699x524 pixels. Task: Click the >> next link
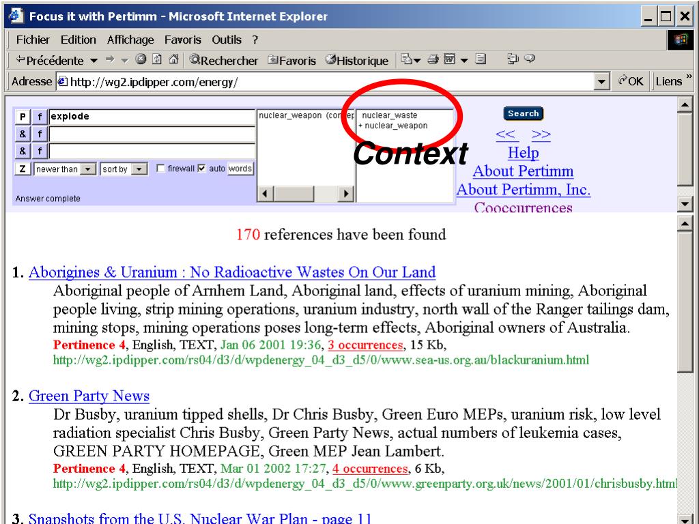tap(541, 134)
